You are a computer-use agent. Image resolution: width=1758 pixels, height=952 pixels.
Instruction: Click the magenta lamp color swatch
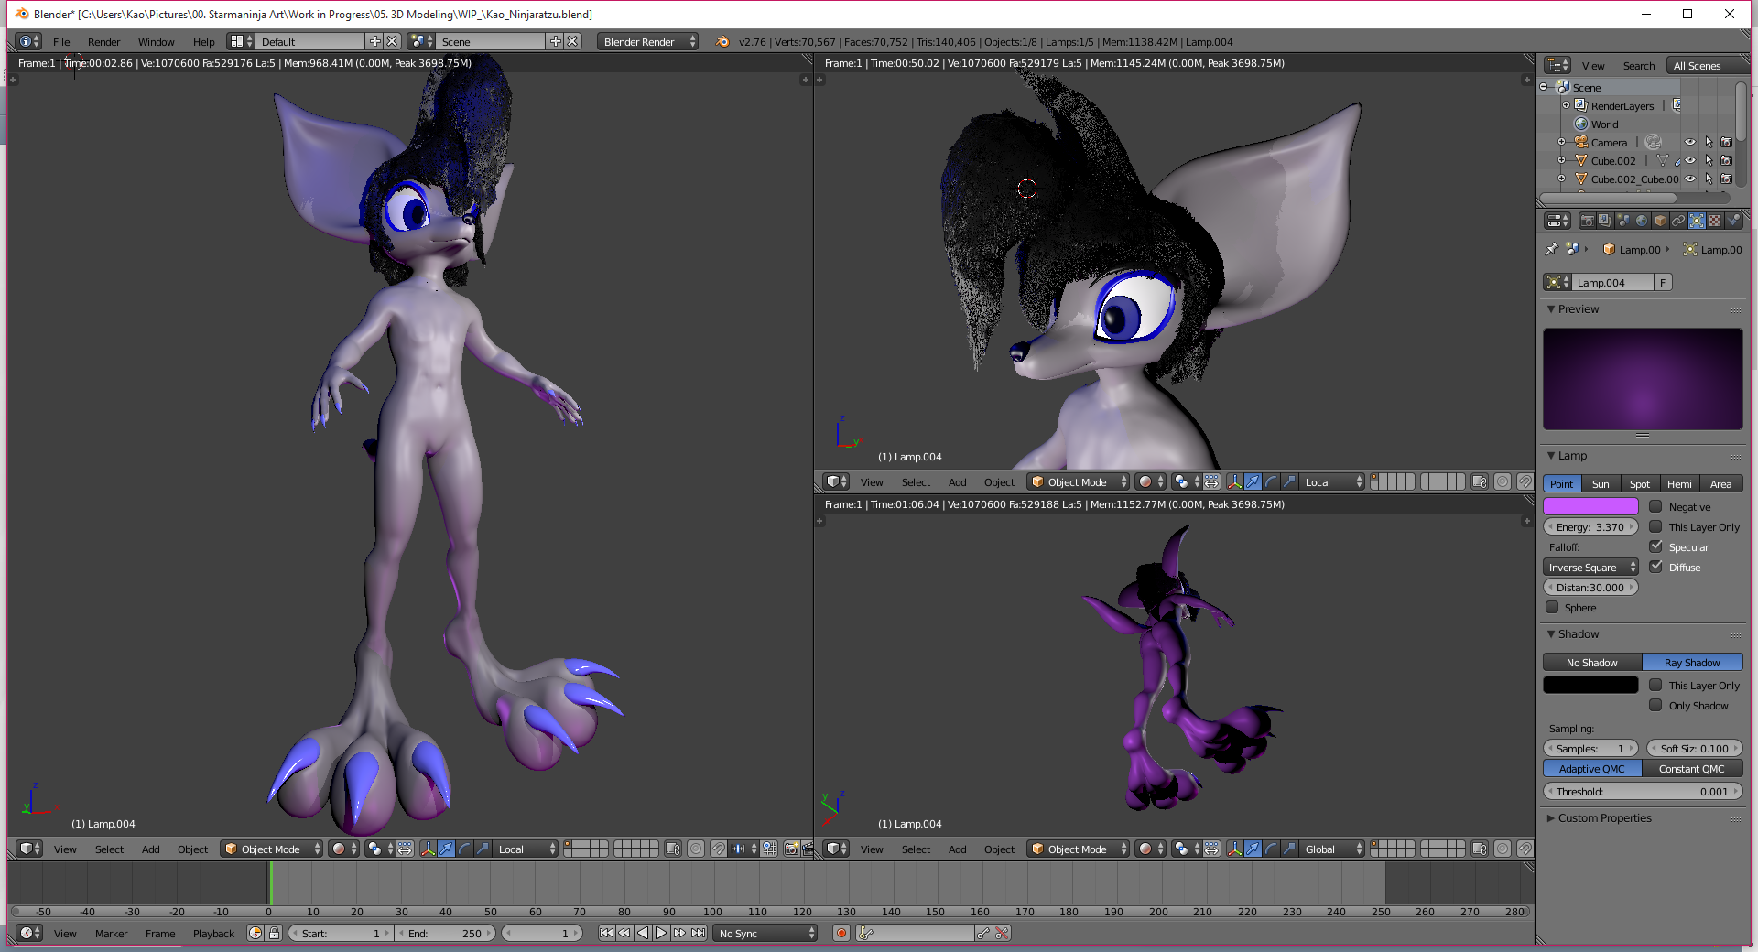[x=1590, y=506]
